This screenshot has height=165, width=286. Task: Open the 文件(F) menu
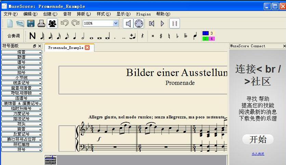tap(11, 14)
